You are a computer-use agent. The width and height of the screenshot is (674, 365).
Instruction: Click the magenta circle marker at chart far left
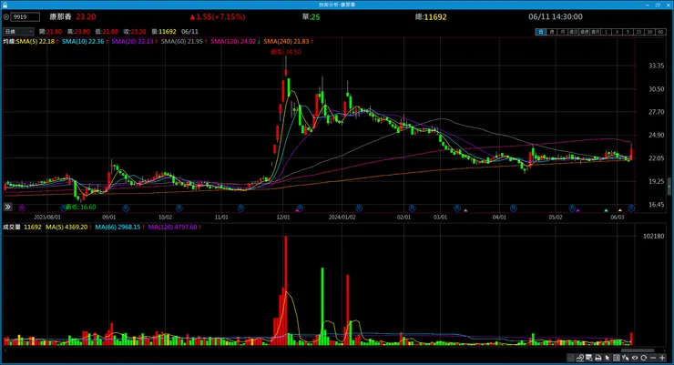22,208
